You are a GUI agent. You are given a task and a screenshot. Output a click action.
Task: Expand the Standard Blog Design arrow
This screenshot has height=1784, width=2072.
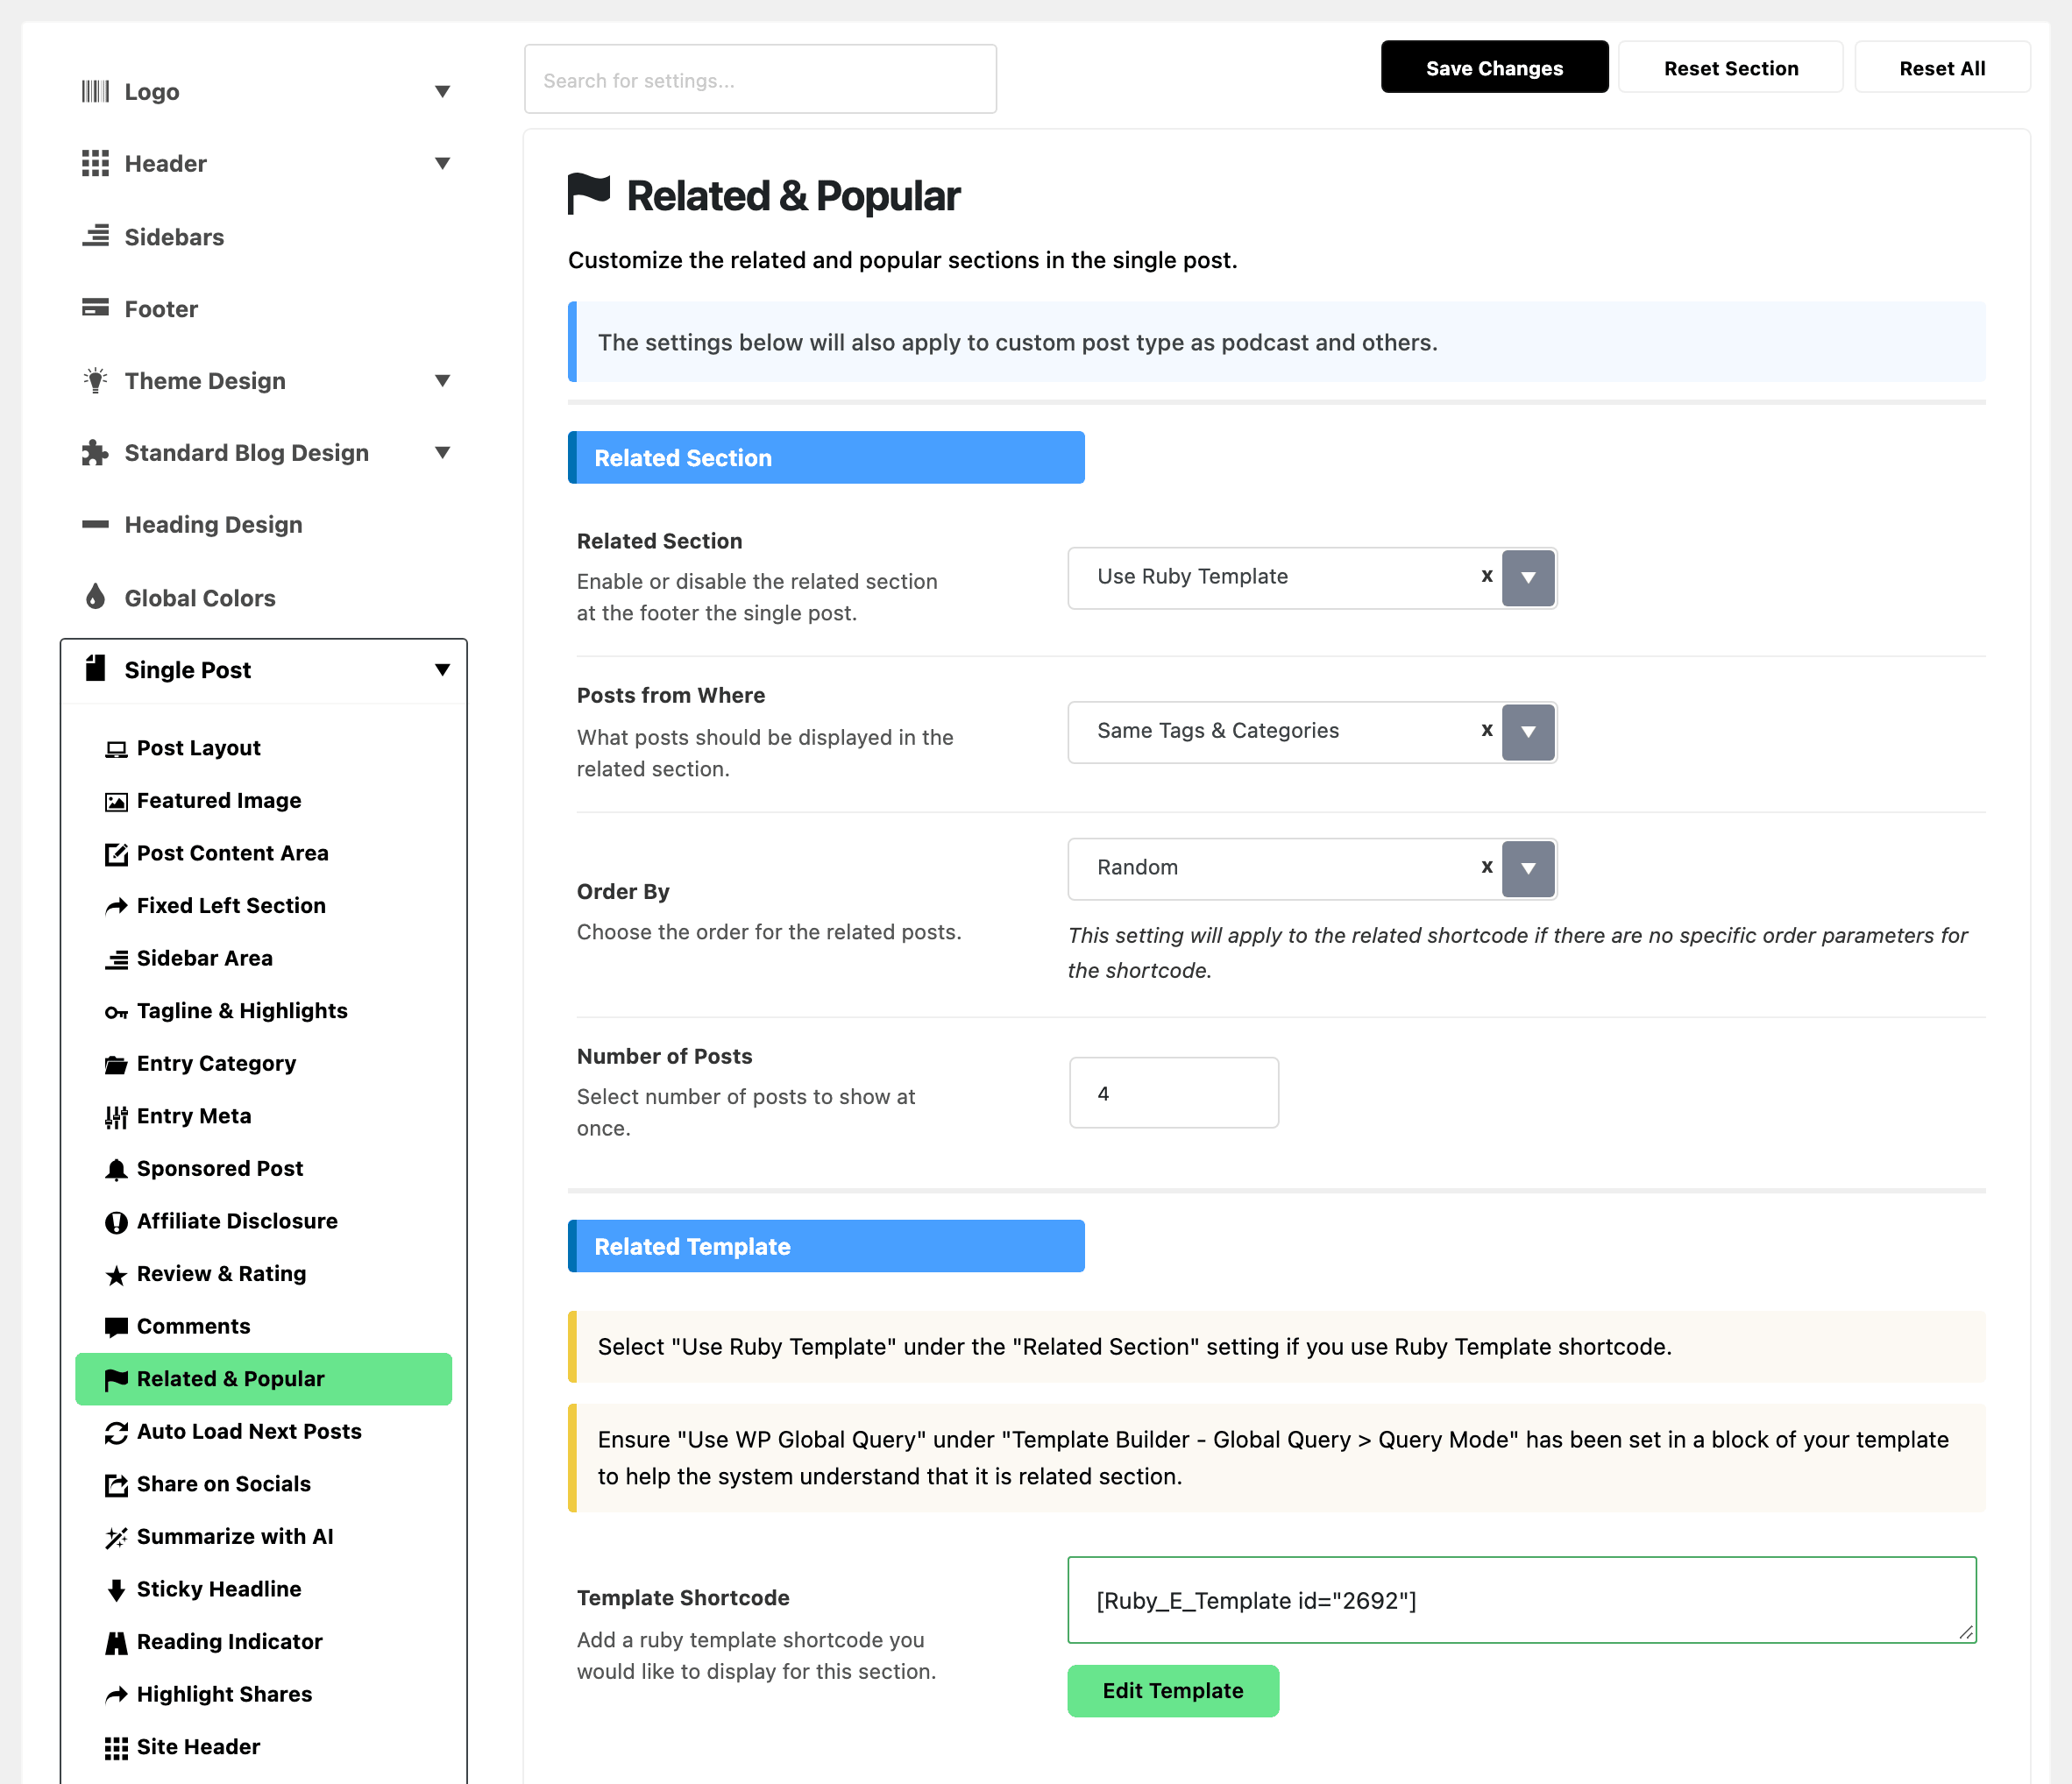[442, 452]
